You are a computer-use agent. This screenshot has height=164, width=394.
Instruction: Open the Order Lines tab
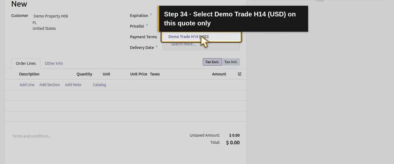(x=26, y=63)
